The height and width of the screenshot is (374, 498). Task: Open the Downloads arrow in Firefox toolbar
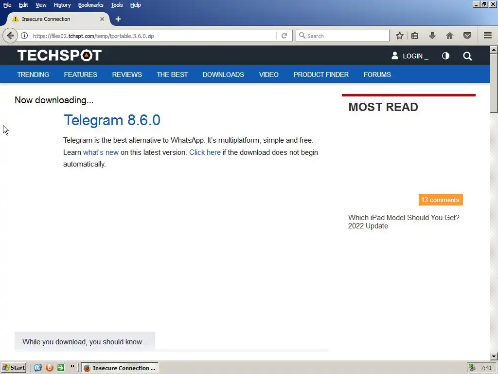(x=432, y=36)
